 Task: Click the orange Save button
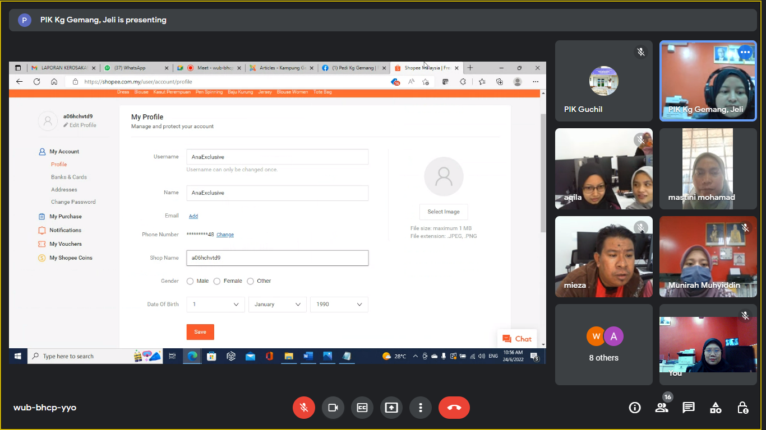200,332
